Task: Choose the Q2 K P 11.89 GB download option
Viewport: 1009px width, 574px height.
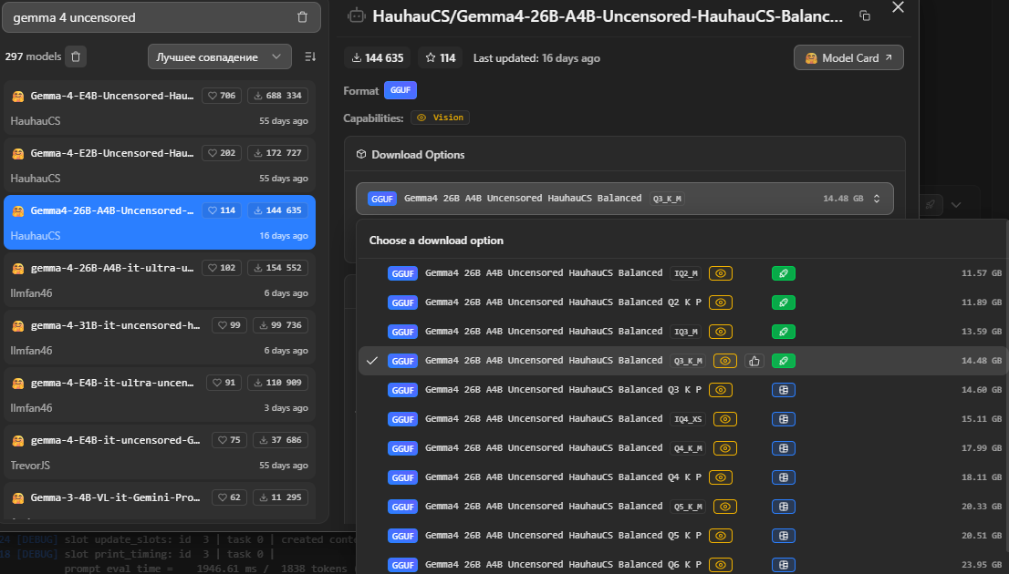Action: click(682, 302)
